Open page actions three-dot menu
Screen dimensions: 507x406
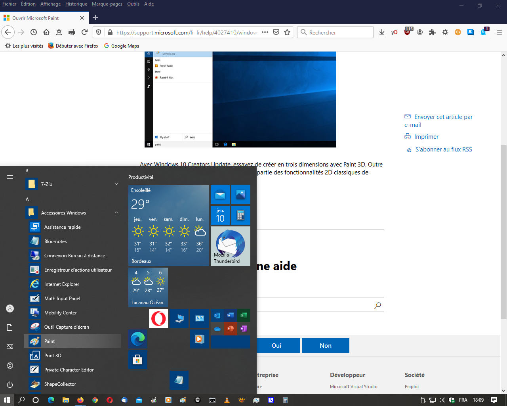point(265,32)
